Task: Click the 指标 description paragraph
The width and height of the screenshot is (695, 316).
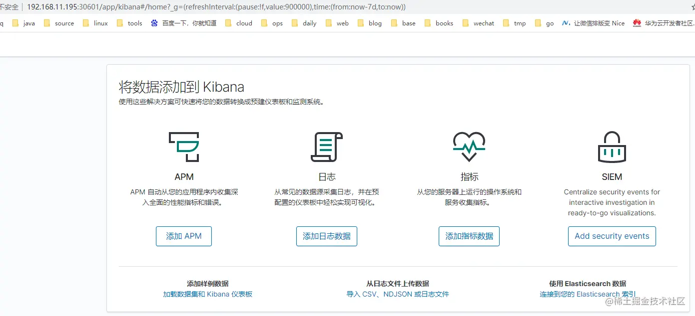Action: [469, 197]
